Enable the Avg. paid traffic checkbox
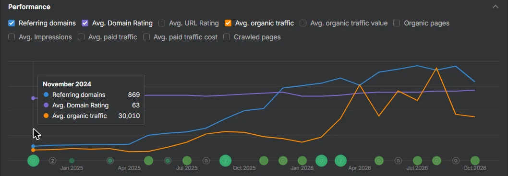 tap(81, 37)
